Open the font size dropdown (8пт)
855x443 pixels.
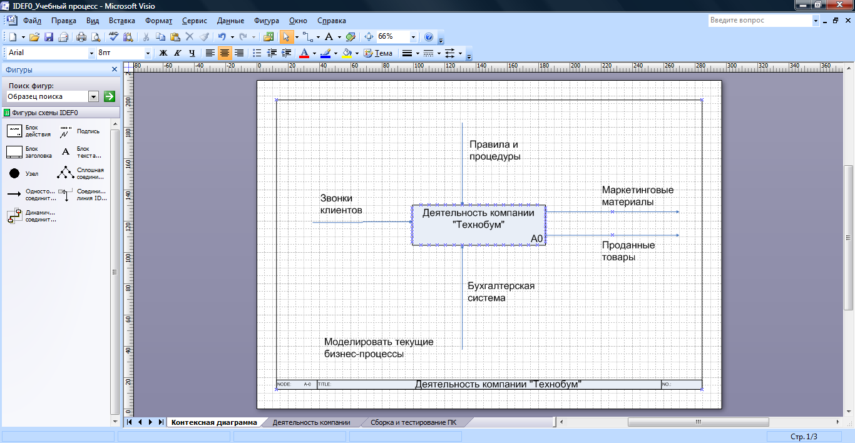coord(148,53)
